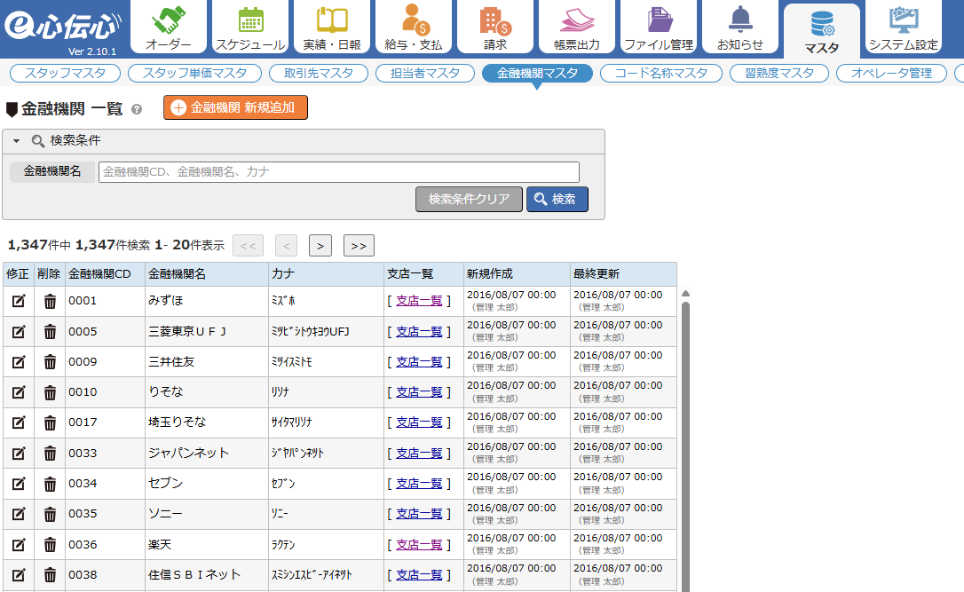Click the help question mark icon
The height and width of the screenshot is (592, 964).
[137, 109]
